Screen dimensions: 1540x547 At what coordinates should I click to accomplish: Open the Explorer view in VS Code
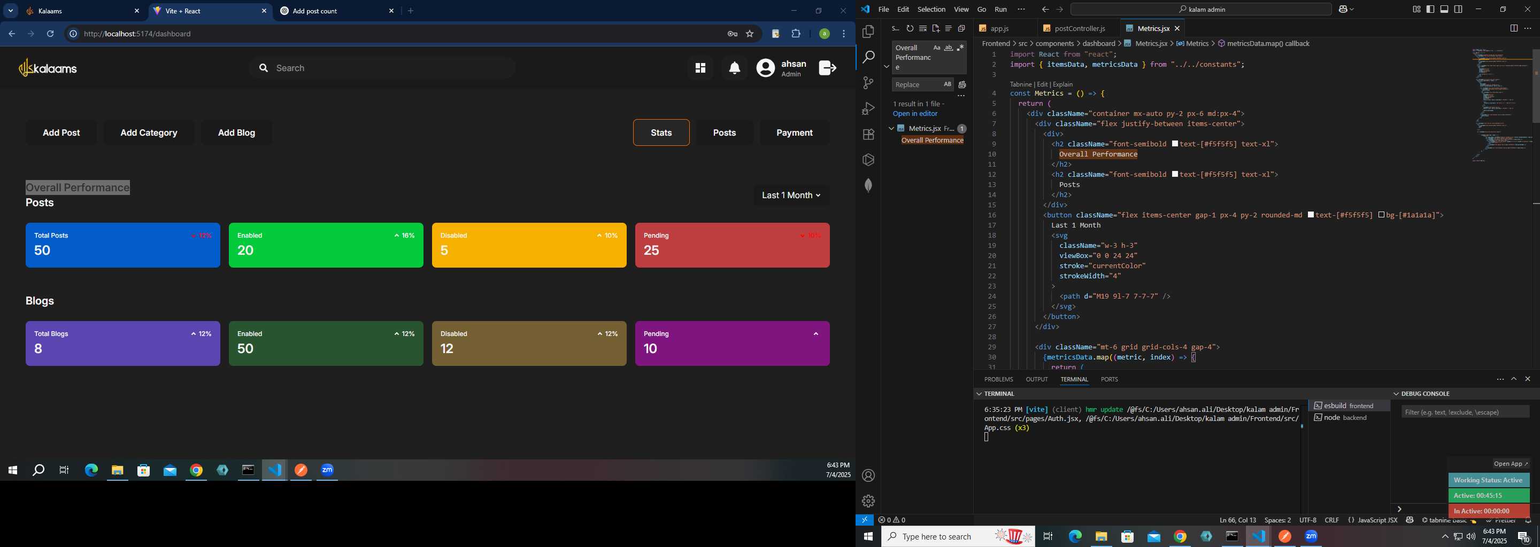(x=868, y=32)
